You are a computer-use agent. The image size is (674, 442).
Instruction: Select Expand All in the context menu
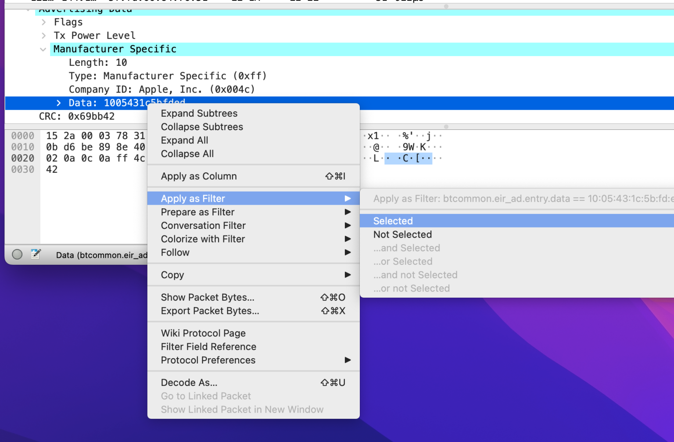(x=184, y=140)
